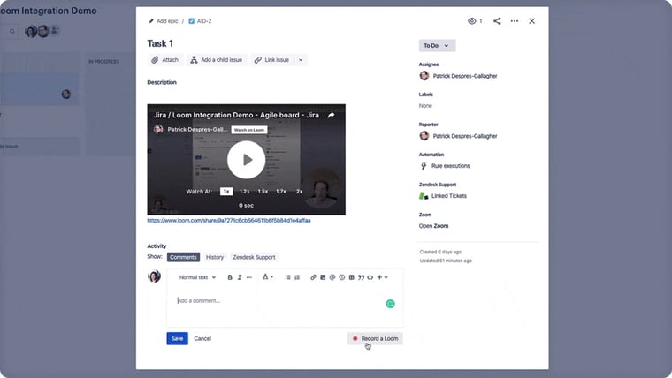Insert a link in the comment editor
The image size is (672, 378).
point(313,277)
